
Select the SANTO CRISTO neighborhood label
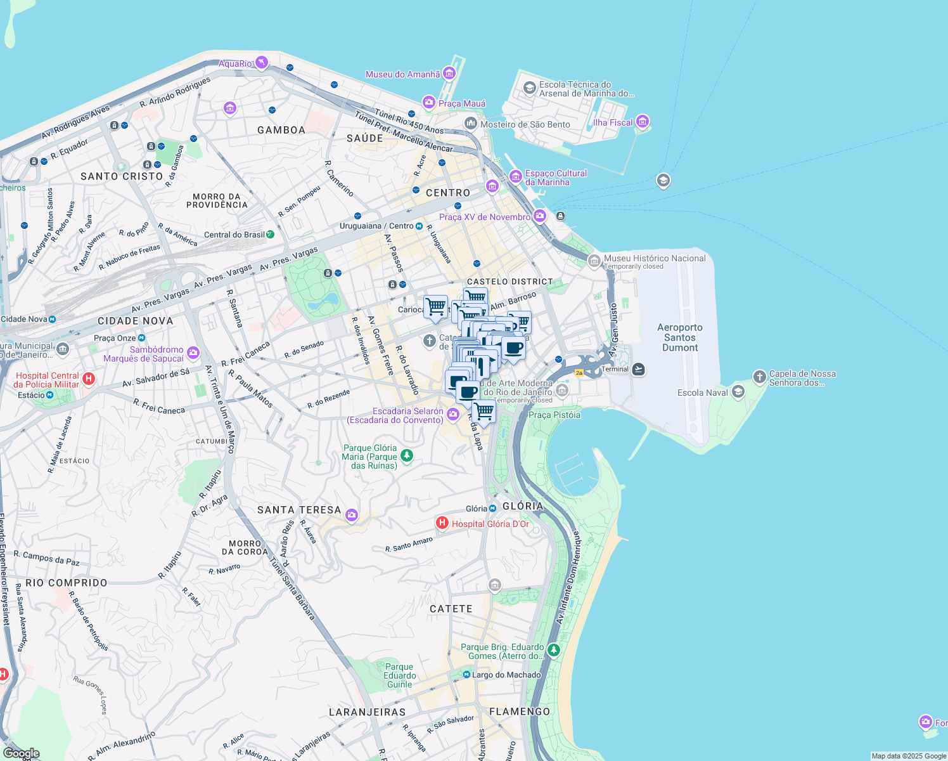pyautogui.click(x=122, y=176)
